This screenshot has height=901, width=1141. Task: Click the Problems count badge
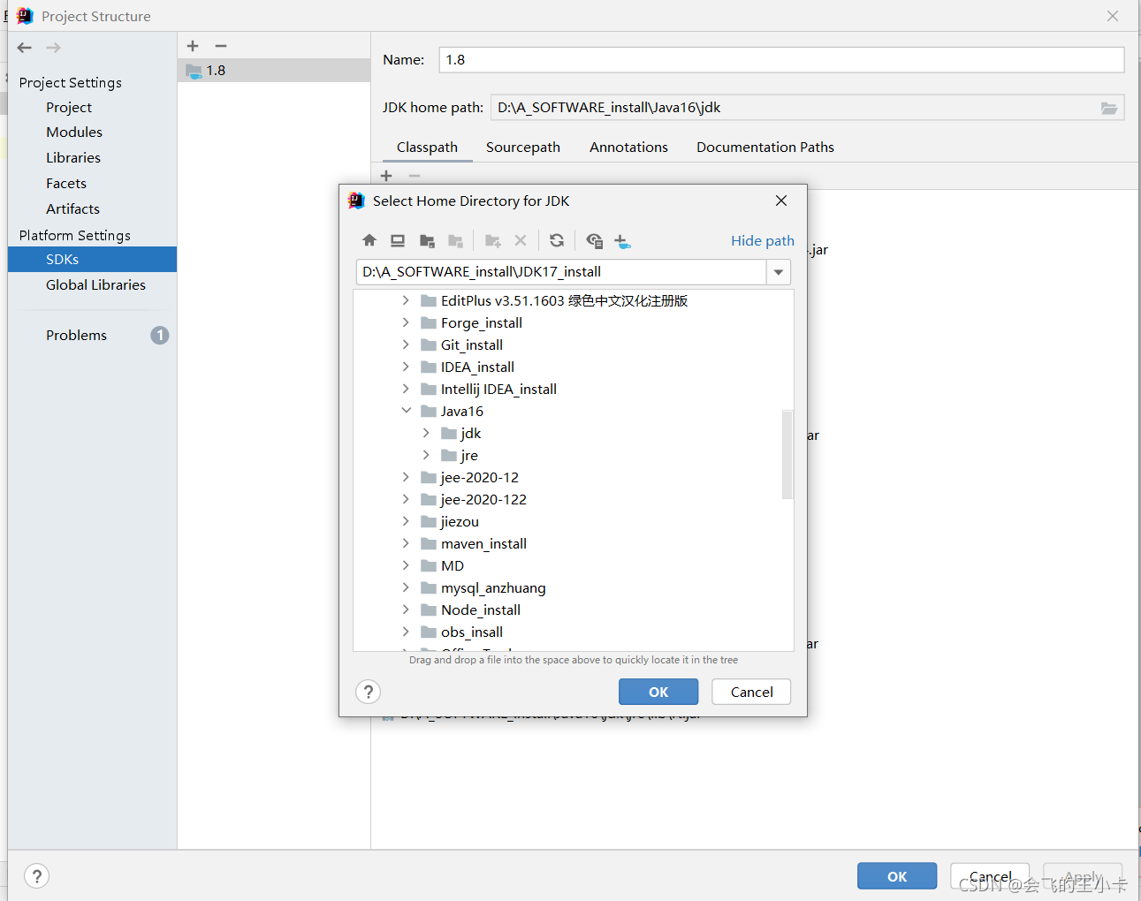(159, 336)
